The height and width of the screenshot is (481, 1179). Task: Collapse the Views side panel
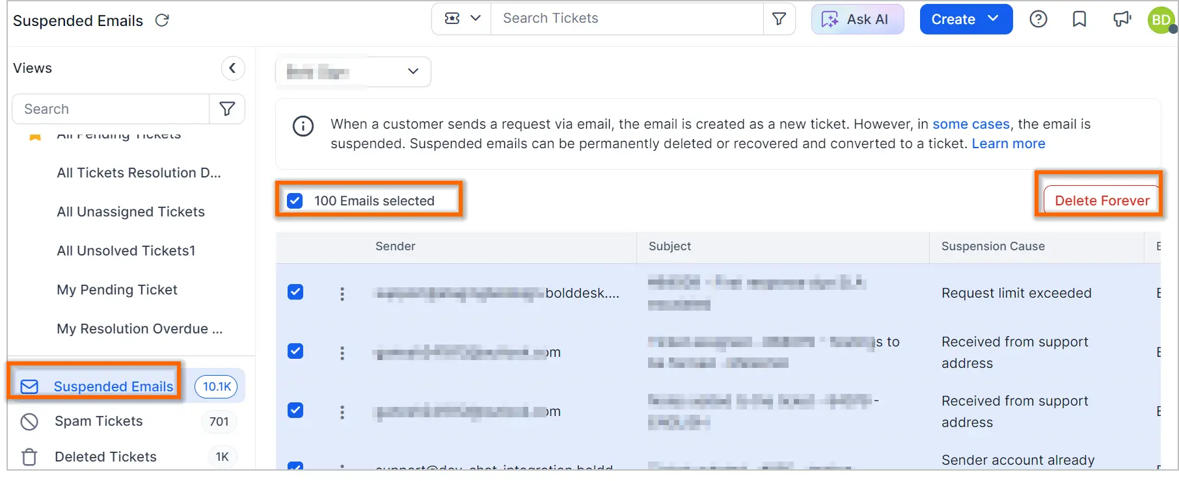point(233,68)
